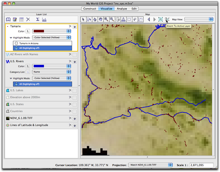The image size is (220, 172).
Task: Select the U.S. States layer name
Action: click(x=17, y=104)
